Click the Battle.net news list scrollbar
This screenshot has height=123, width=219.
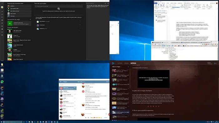click(130, 78)
